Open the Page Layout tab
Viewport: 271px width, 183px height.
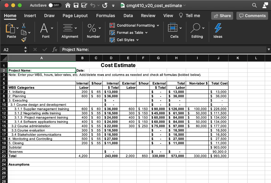[75, 16]
